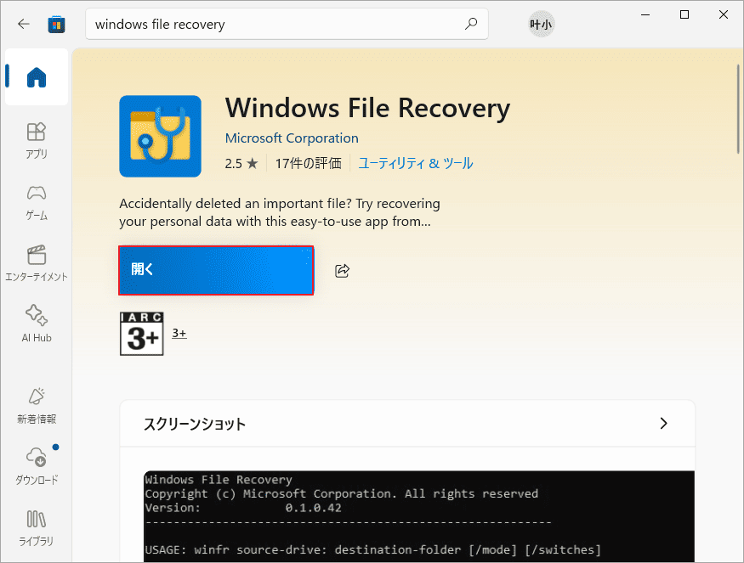Open ライブラリ (Library) section
744x563 pixels.
(37, 527)
